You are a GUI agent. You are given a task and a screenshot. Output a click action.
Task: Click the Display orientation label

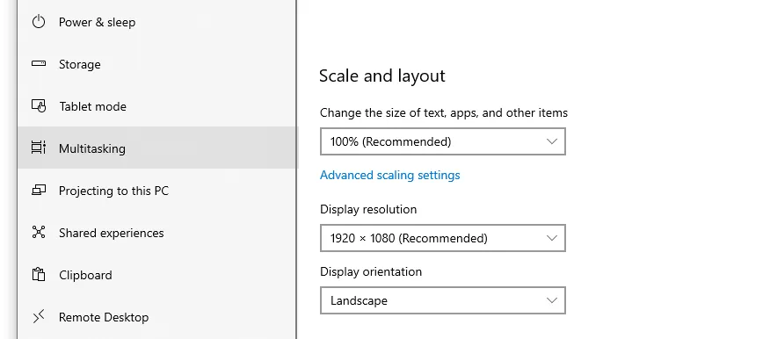click(x=371, y=271)
